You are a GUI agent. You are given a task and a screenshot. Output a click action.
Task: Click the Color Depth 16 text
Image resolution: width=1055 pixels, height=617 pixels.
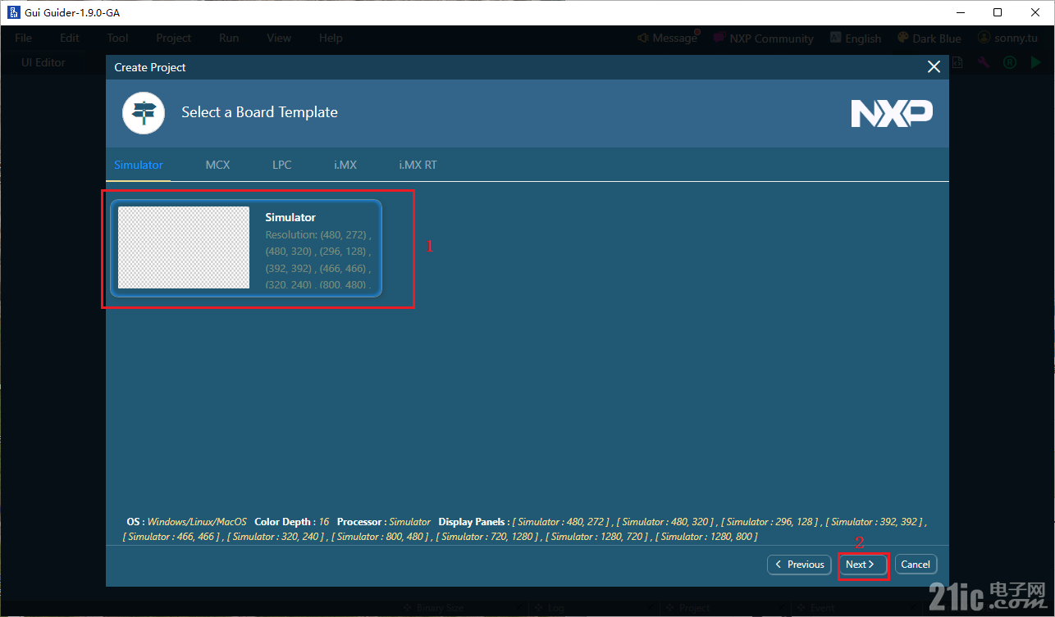pyautogui.click(x=292, y=522)
